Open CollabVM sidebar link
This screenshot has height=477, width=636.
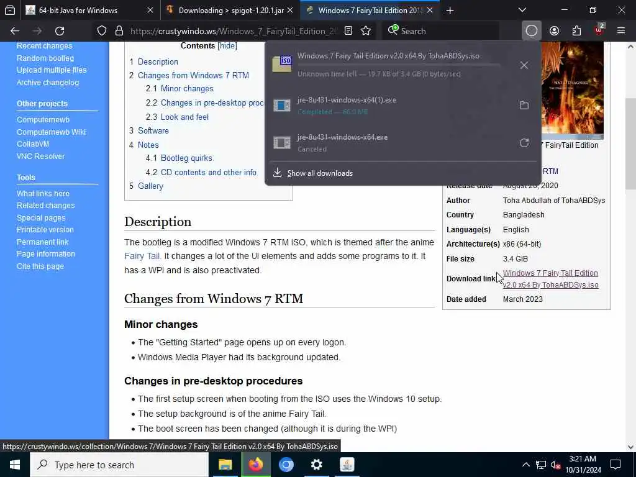tap(33, 144)
